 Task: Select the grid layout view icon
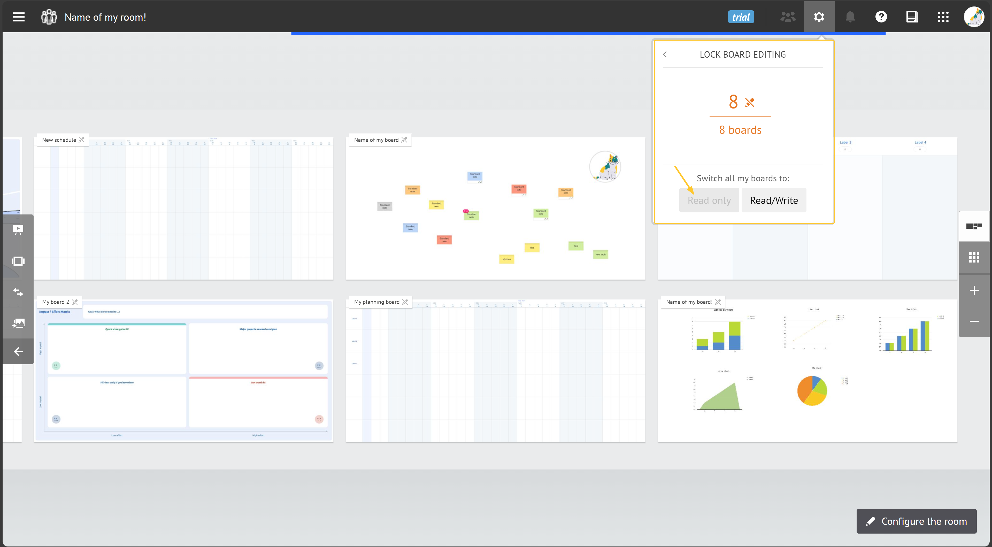974,258
